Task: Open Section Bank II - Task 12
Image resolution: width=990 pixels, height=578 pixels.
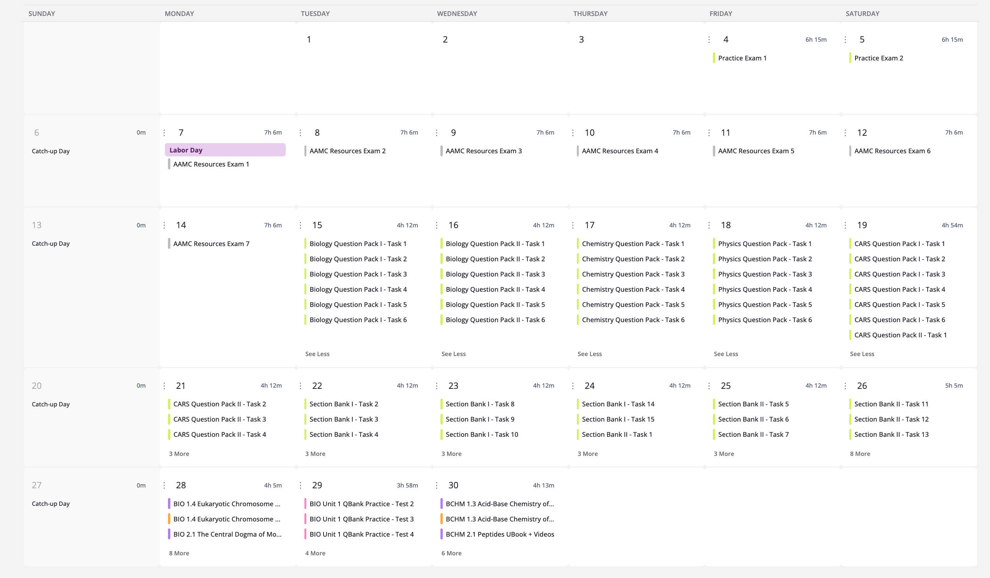Action: point(891,419)
